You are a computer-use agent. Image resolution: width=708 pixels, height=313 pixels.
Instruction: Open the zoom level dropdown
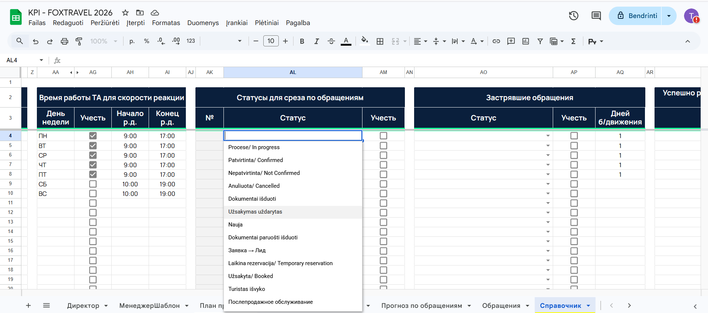104,41
